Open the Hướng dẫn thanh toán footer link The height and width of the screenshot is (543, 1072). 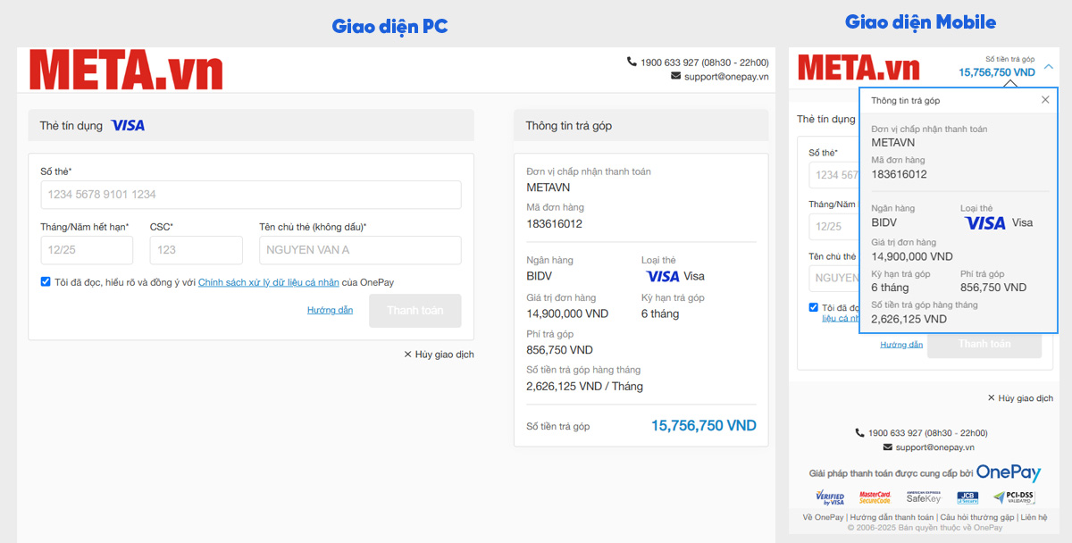(892, 517)
